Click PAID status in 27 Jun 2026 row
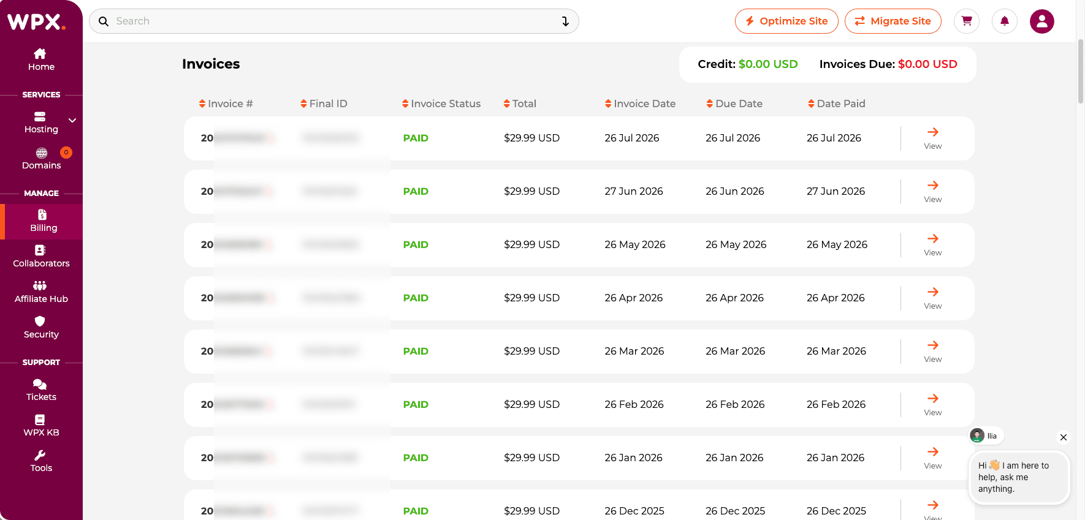 416,192
